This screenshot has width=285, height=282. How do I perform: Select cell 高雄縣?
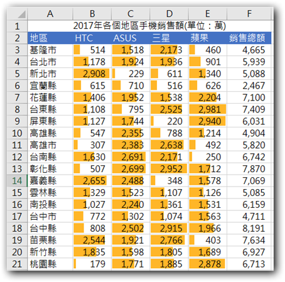tap(50, 133)
